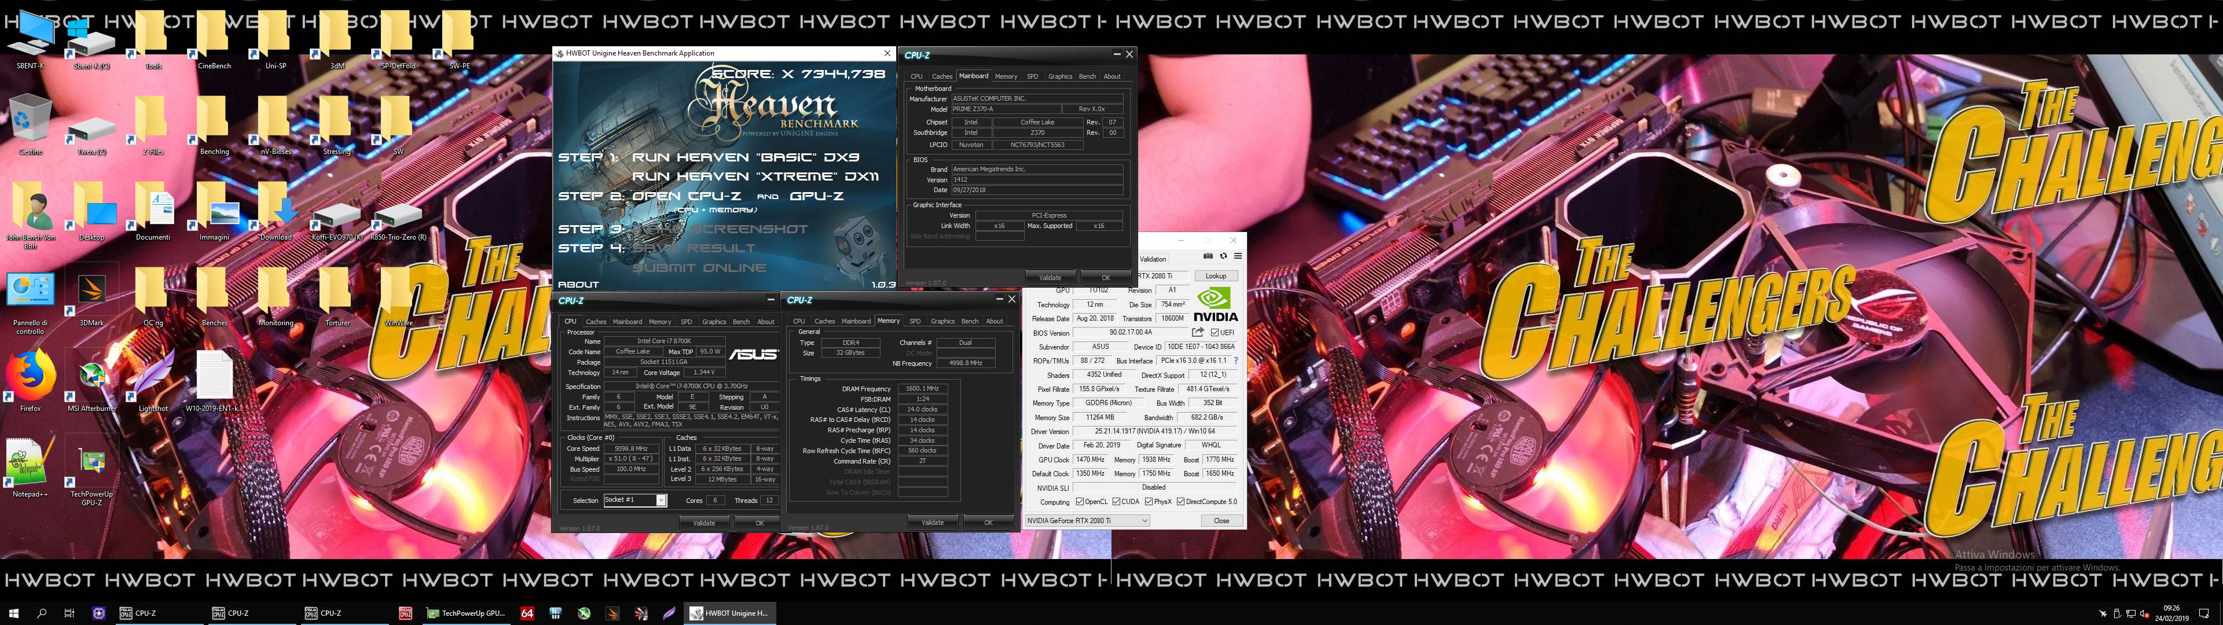The width and height of the screenshot is (2223, 625).
Task: Open About tab in CPU-Z Memory window
Action: [x=994, y=321]
